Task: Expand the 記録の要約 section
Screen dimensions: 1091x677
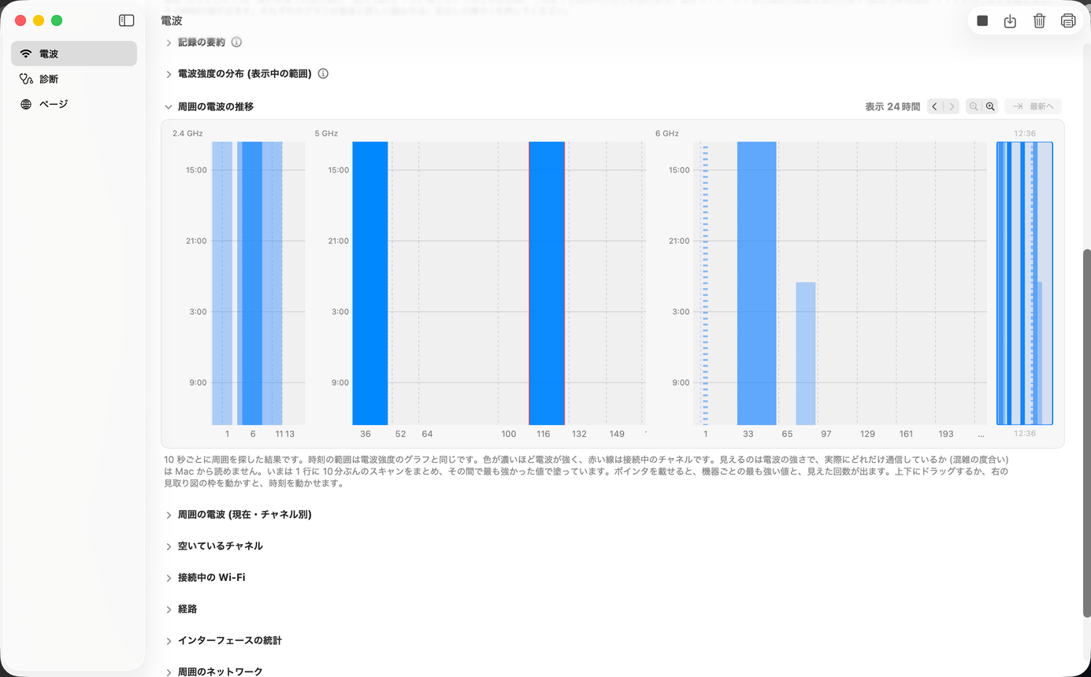Action: (x=169, y=43)
